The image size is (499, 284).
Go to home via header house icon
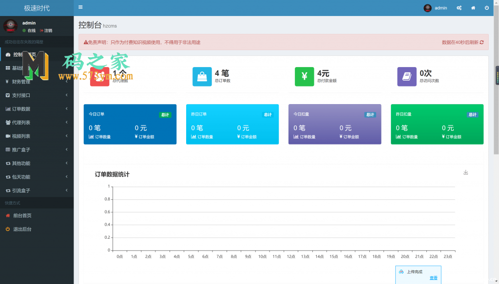473,8
